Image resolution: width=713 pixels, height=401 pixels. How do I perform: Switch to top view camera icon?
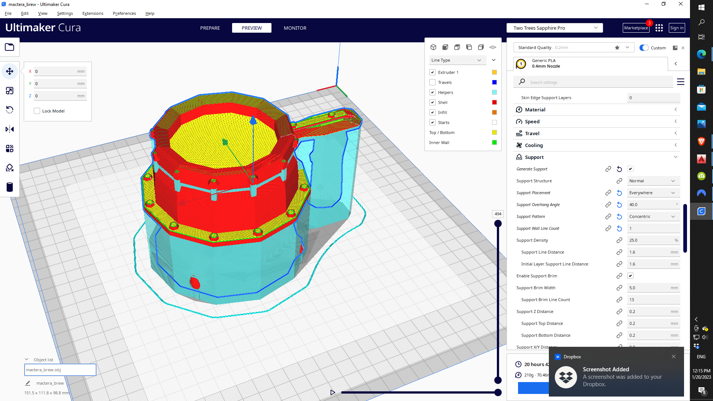point(457,47)
